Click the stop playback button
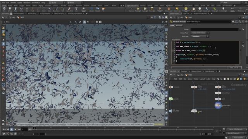 pos(11,129)
